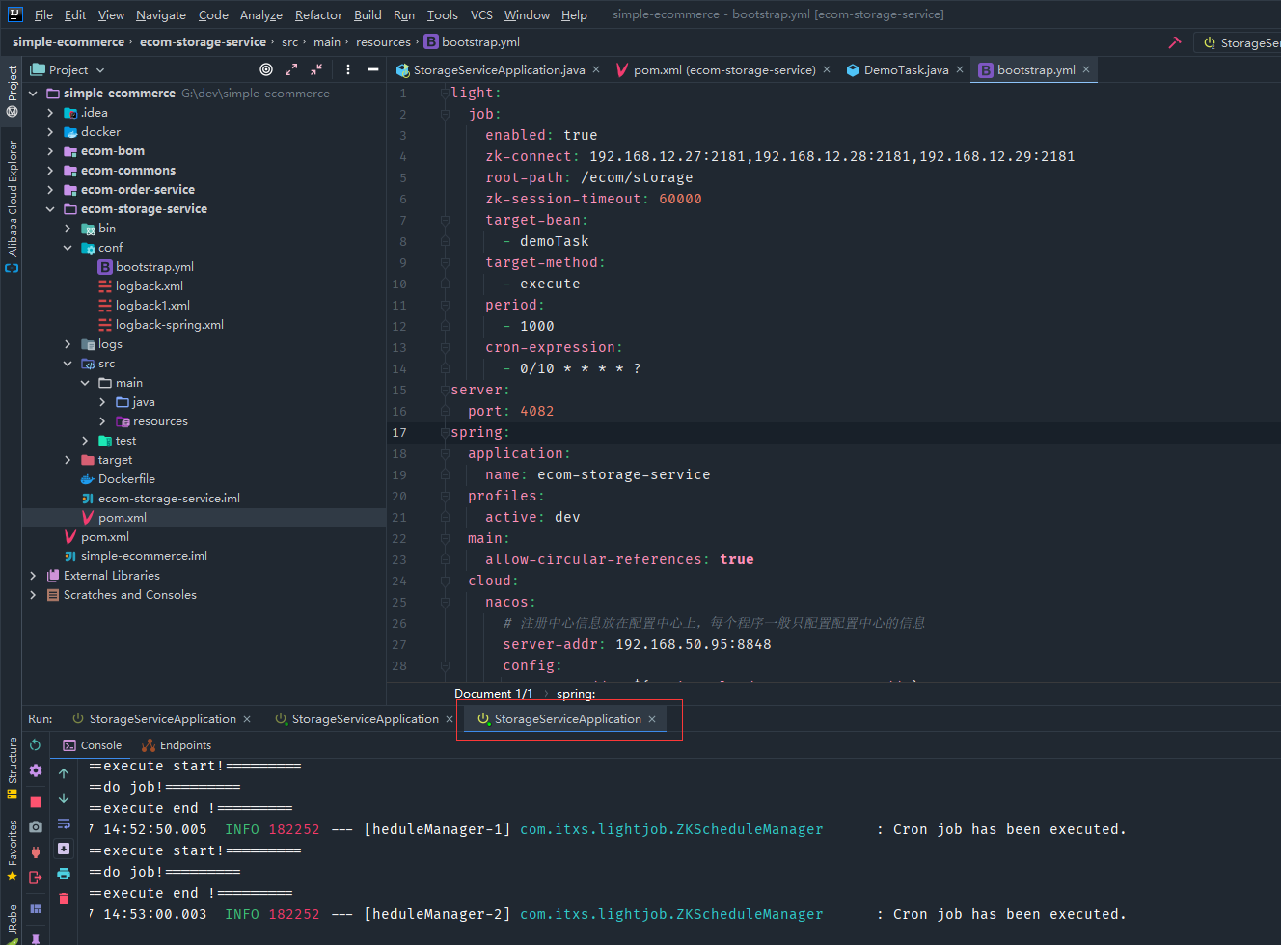Select the Console tab in Run panel
The image size is (1281, 945).
pos(93,745)
